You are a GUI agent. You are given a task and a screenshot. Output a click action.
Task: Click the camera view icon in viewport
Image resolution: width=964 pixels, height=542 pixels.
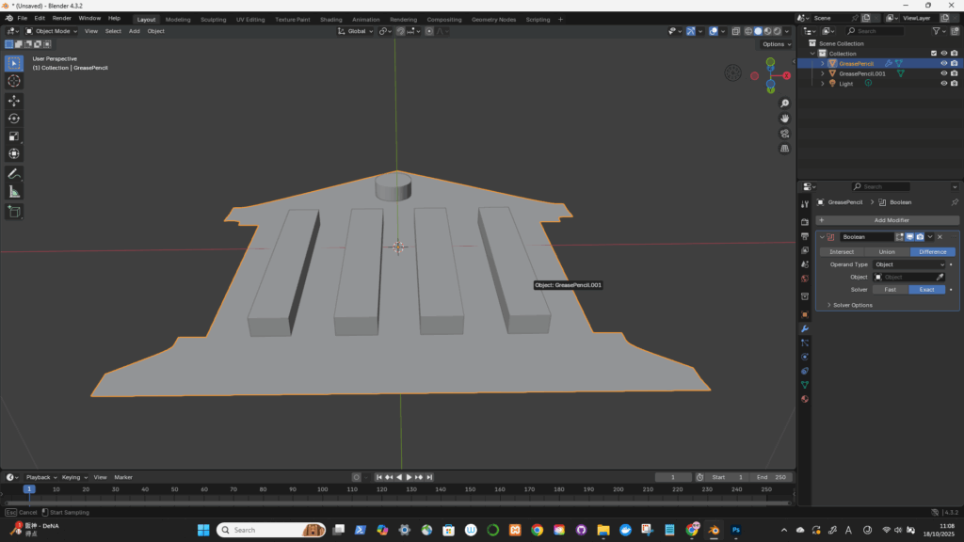[x=784, y=134]
